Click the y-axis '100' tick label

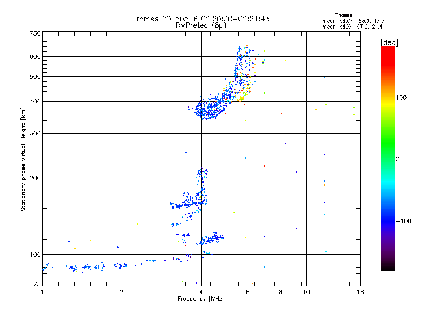pyautogui.click(x=35, y=255)
